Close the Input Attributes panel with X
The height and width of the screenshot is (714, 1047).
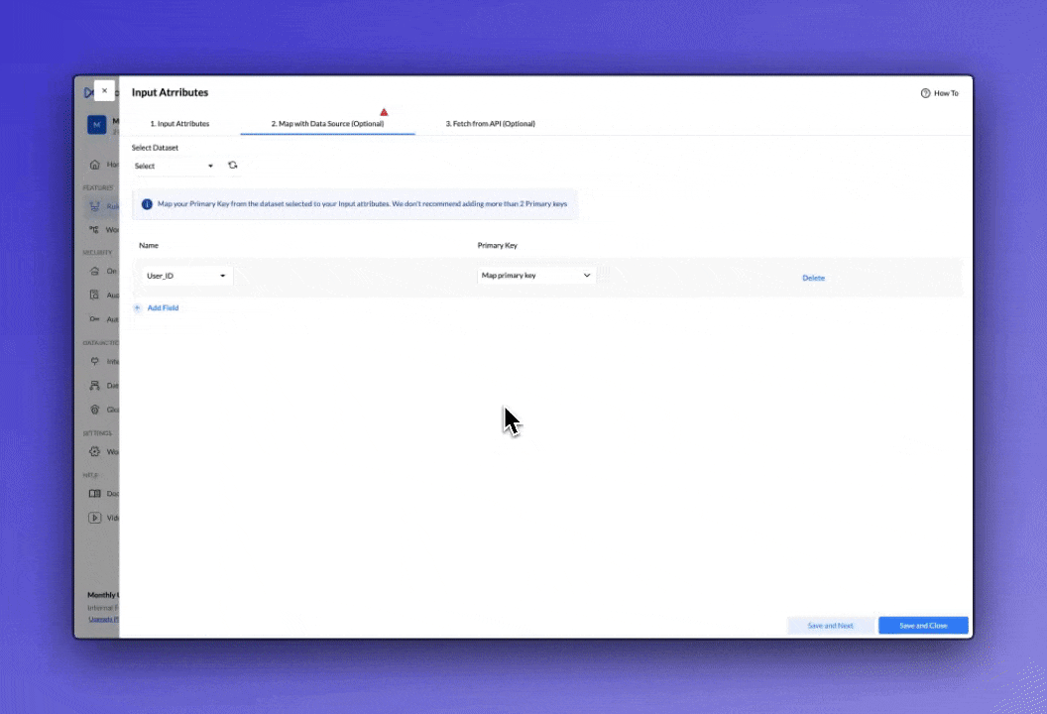tap(104, 91)
